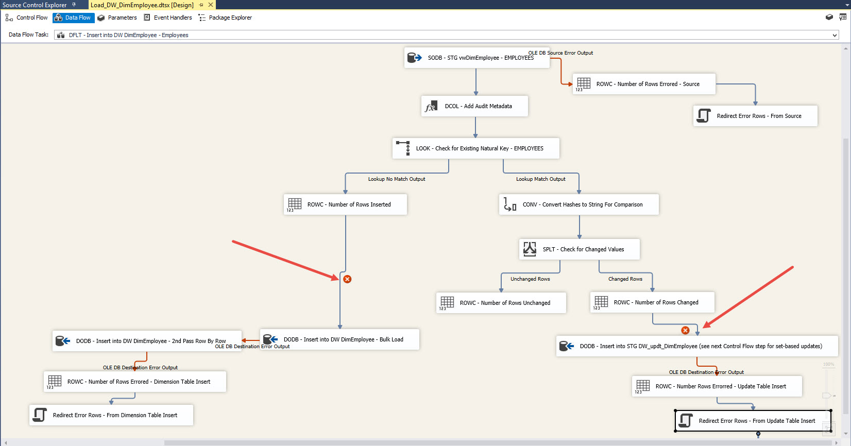The width and height of the screenshot is (851, 446).
Task: Click DODB Insert into STG DW_updt_DimEmployee icon
Action: (x=567, y=346)
